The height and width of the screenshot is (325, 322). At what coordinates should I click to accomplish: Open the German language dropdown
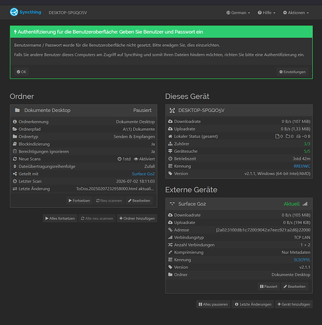(x=238, y=12)
